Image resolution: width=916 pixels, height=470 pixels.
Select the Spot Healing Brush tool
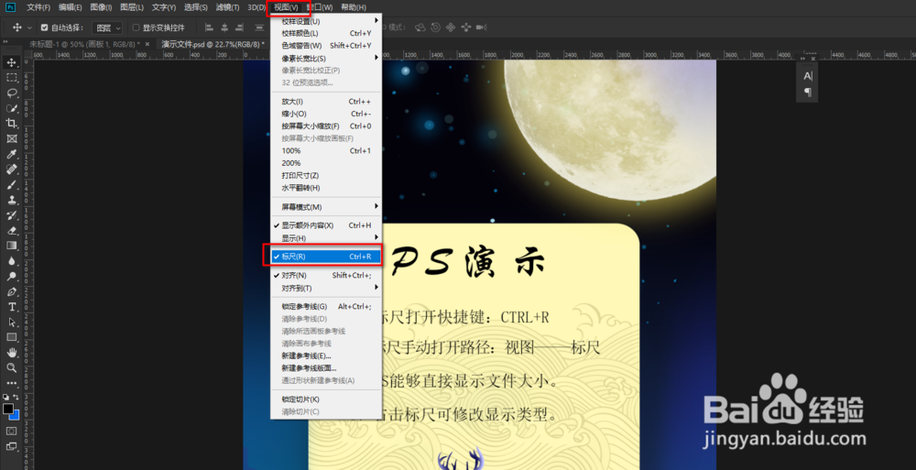[x=12, y=169]
